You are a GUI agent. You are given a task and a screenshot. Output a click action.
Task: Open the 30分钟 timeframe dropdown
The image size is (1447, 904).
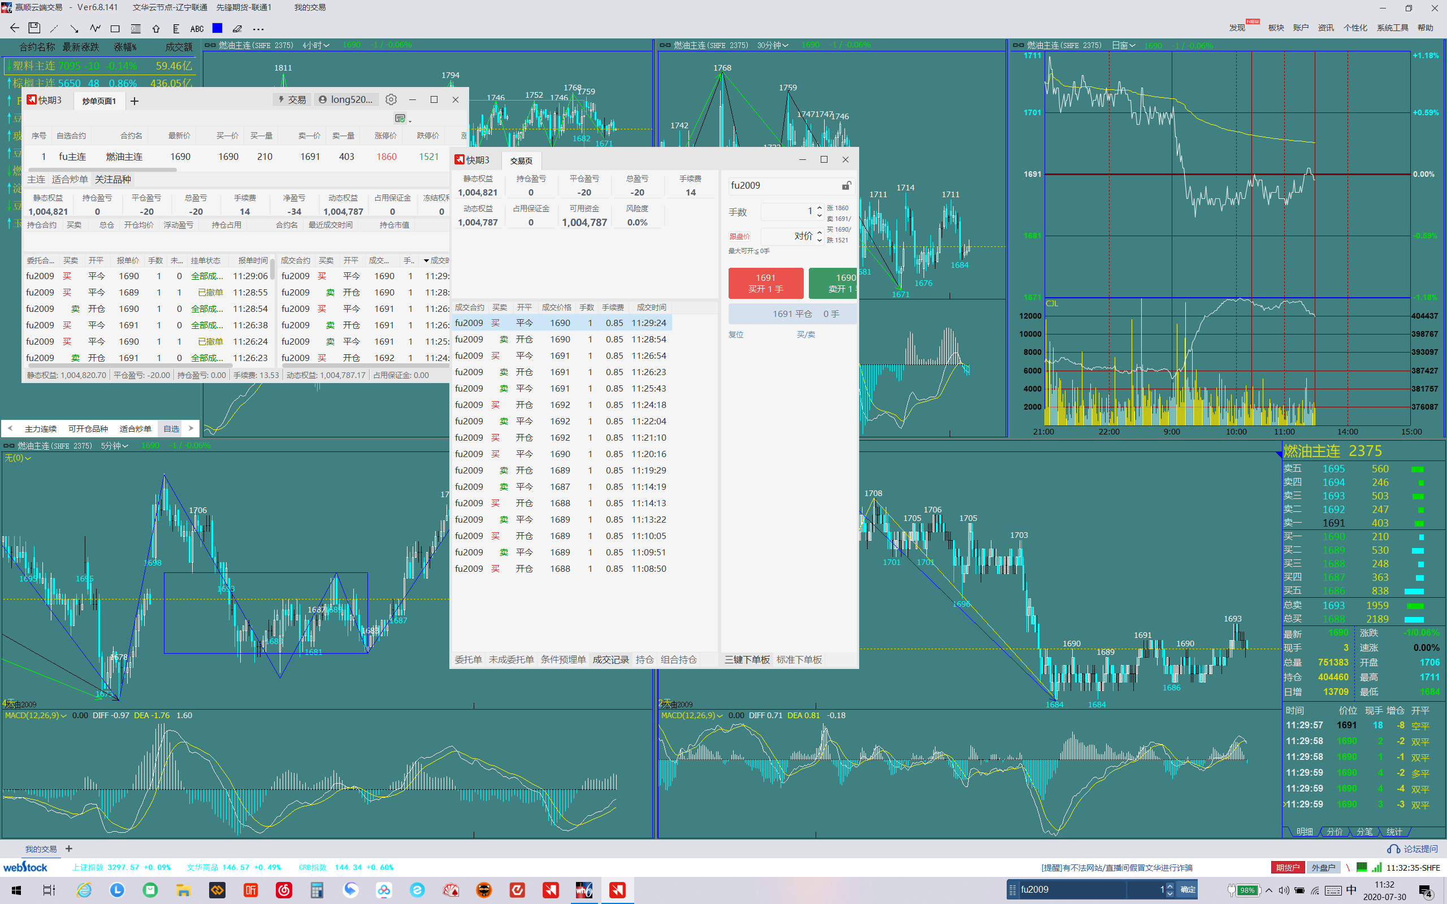tap(773, 45)
